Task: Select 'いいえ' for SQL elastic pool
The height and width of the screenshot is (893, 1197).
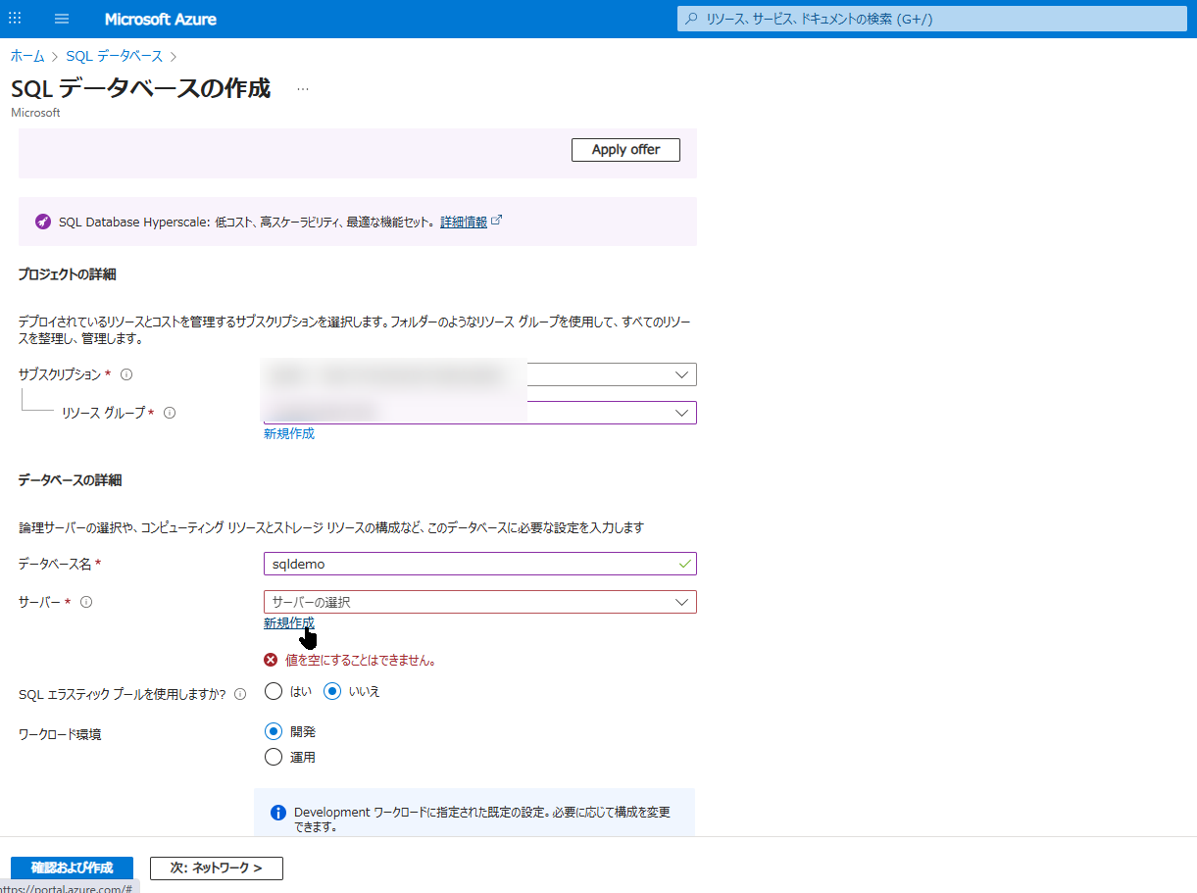Action: click(x=332, y=691)
